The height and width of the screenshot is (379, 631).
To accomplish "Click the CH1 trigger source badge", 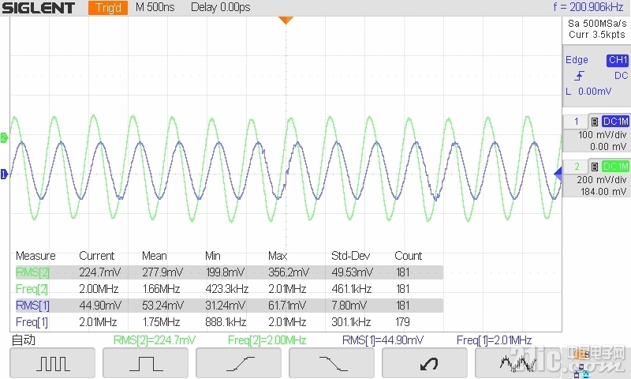I will coord(618,60).
